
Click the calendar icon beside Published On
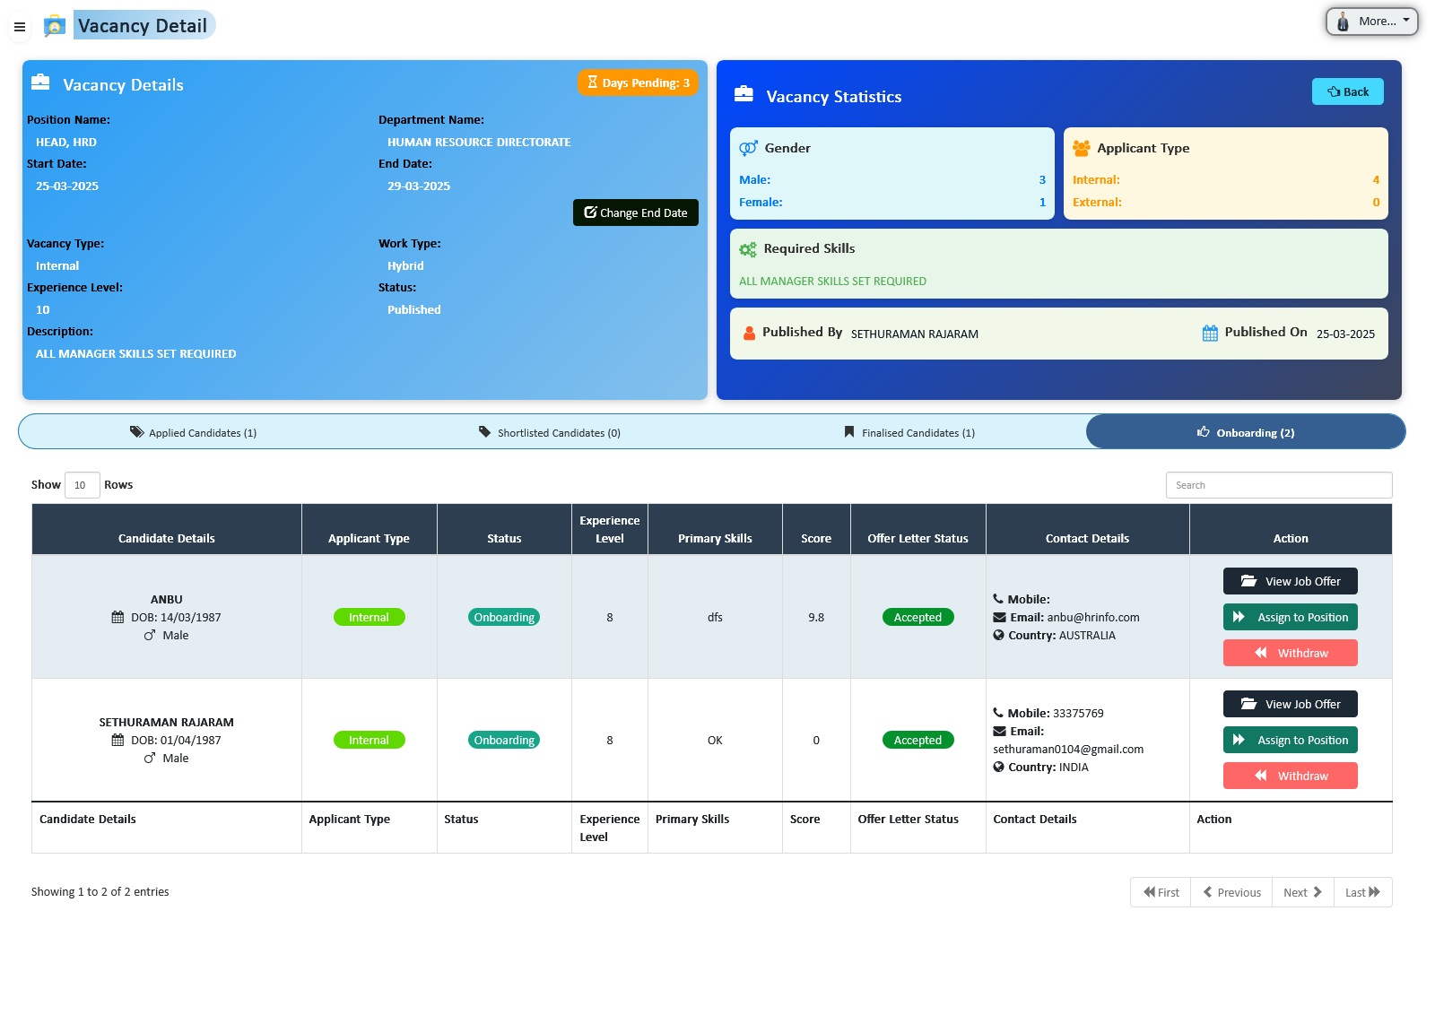pyautogui.click(x=1208, y=332)
